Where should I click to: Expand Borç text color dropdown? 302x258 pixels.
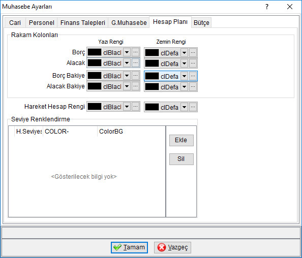127,52
